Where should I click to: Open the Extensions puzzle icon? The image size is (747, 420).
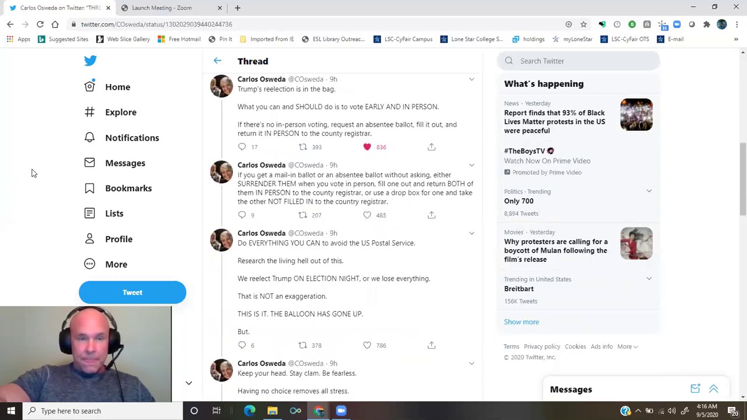[707, 24]
